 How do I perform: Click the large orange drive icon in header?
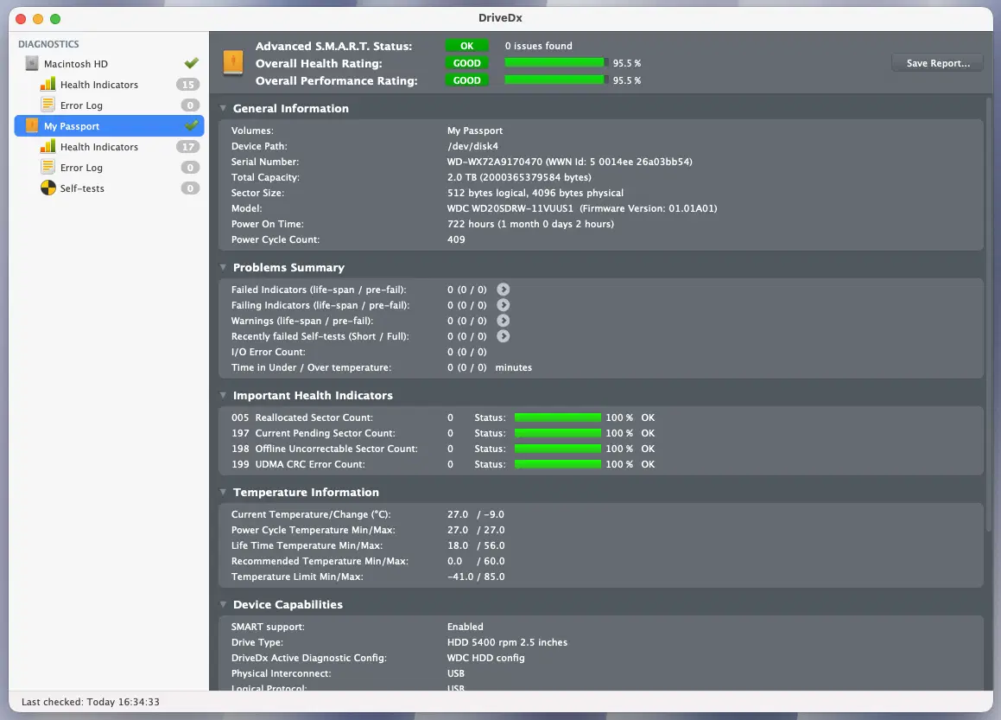(233, 62)
